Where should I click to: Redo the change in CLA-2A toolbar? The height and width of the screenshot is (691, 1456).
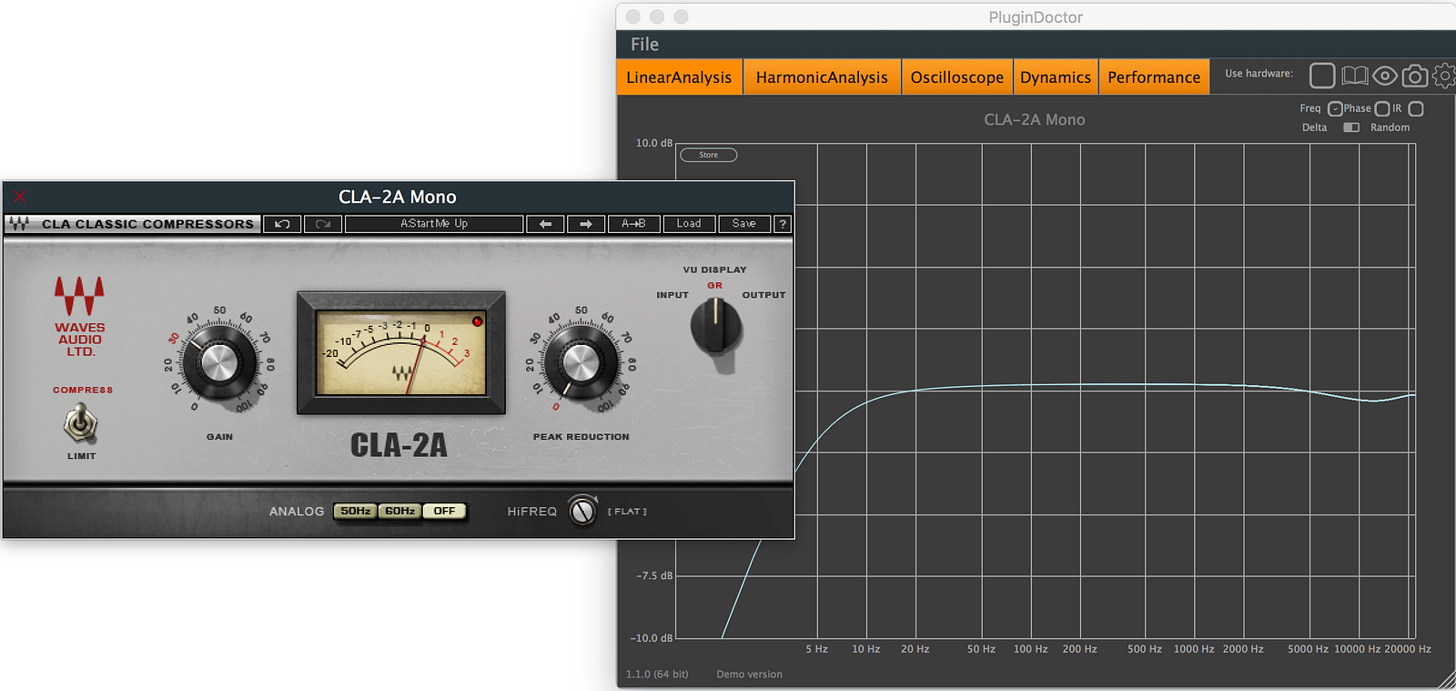pyautogui.click(x=323, y=224)
